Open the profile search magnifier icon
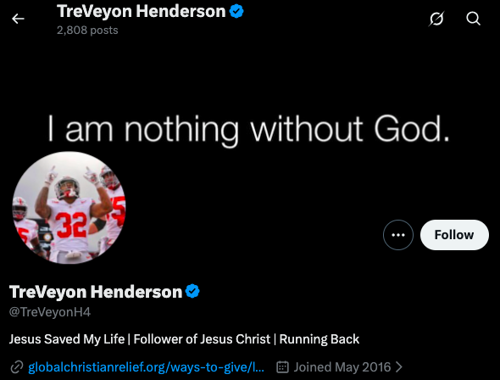The image size is (500, 380). click(x=473, y=19)
